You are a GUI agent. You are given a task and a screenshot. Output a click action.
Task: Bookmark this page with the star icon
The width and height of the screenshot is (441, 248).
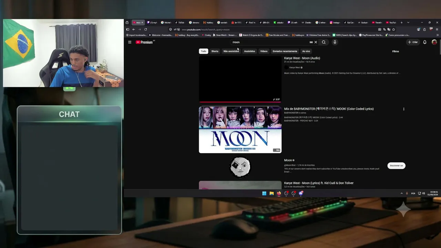pos(393,29)
